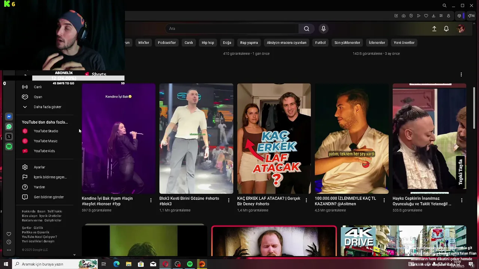The image size is (479, 269).
Task: Open Spotify in the Opera sidebar
Action: coord(9,146)
